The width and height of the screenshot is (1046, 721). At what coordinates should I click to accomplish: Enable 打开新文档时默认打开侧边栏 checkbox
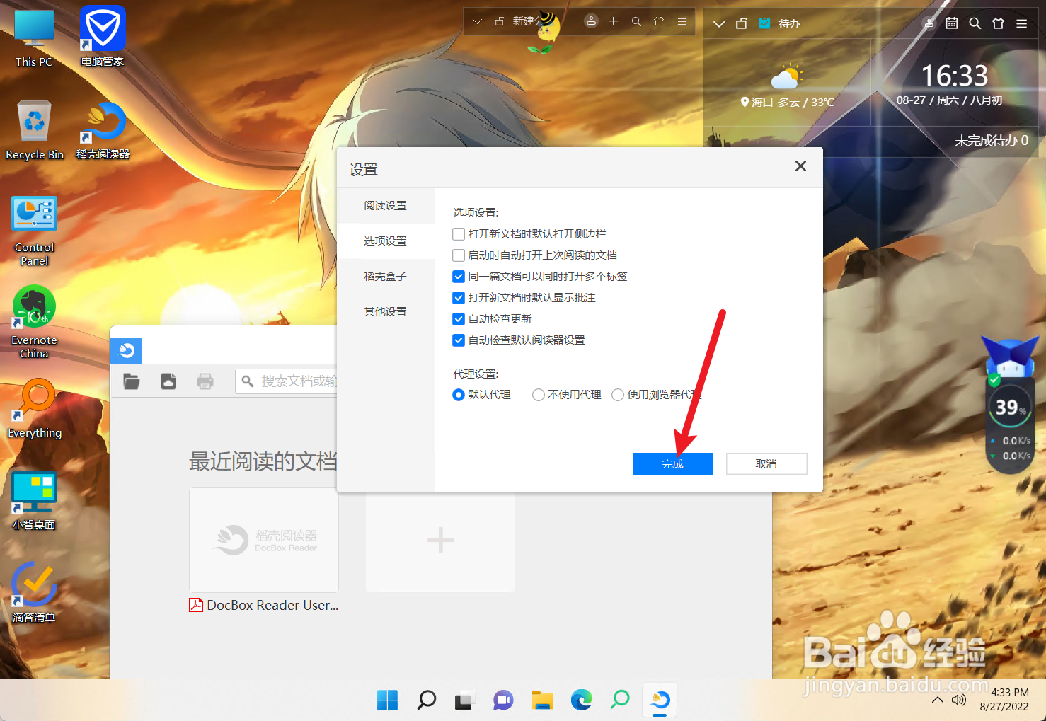(x=459, y=234)
